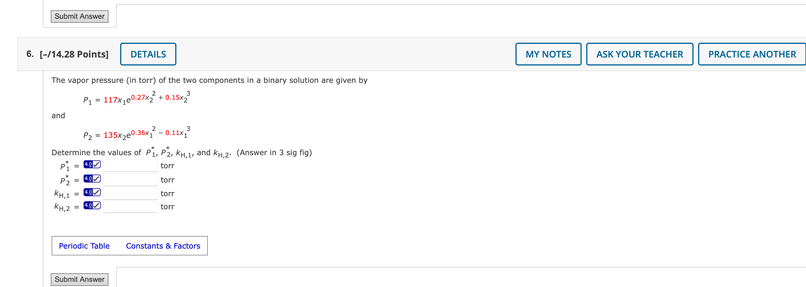
Task: Click ASK YOUR TEACHER
Action: coord(640,54)
